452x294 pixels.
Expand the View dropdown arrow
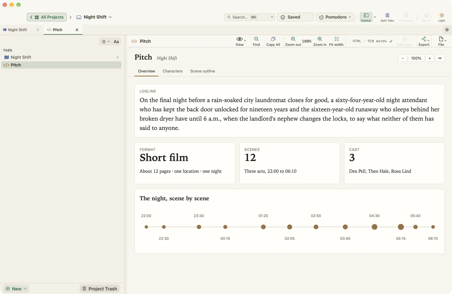(x=245, y=40)
